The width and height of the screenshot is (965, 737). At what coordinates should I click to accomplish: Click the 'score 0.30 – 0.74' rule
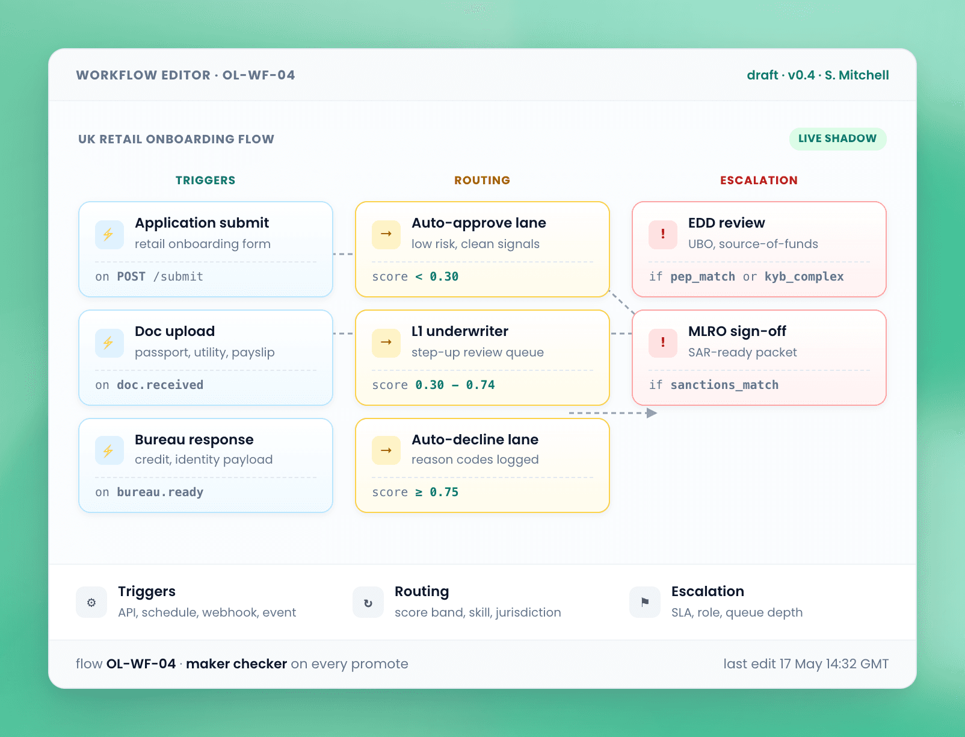coord(433,385)
